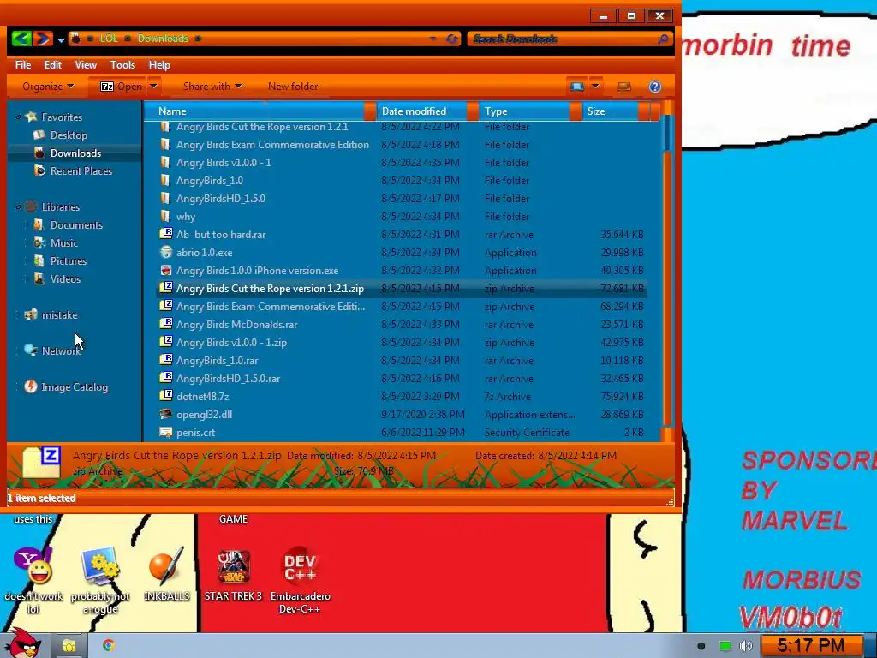Click the Explorer taskbar button

(x=69, y=646)
